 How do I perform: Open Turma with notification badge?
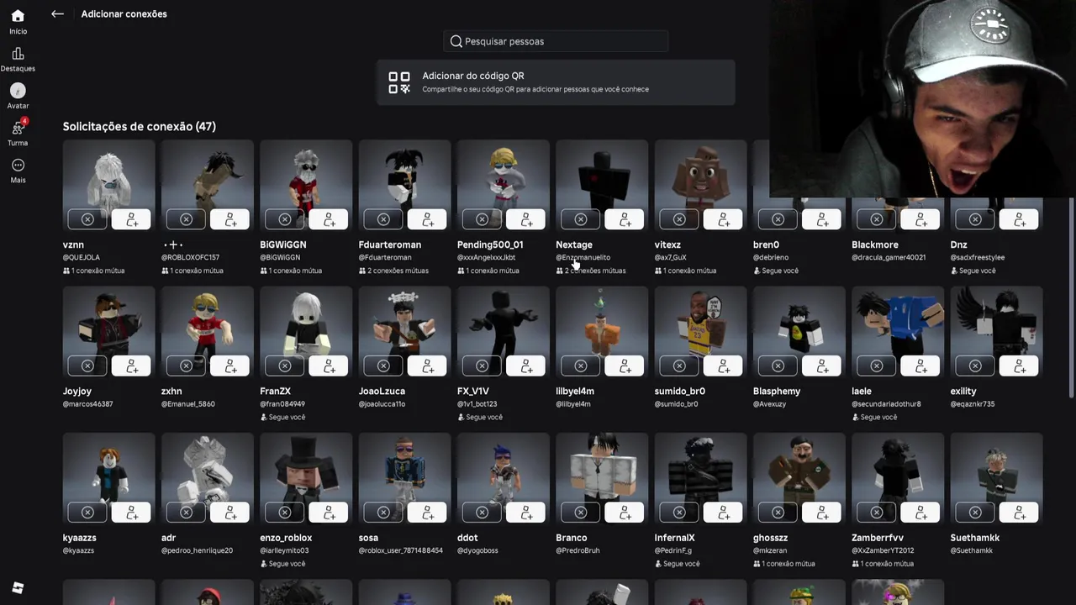click(18, 134)
